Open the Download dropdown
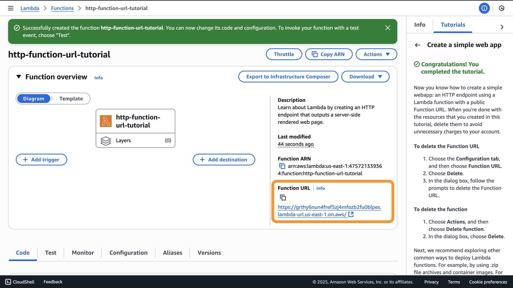 coord(365,77)
